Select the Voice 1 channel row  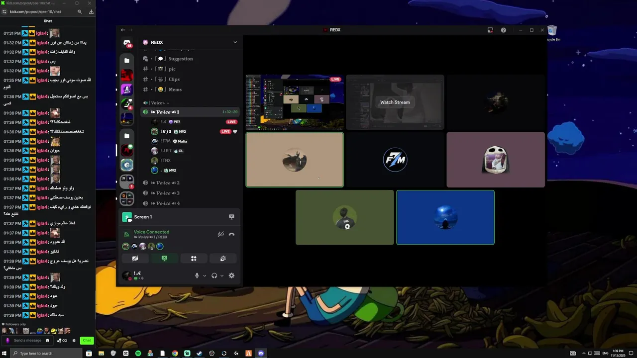[x=190, y=112]
